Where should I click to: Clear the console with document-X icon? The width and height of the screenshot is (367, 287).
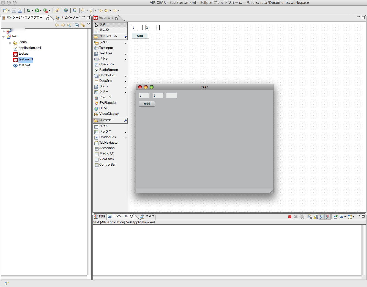[310, 217]
